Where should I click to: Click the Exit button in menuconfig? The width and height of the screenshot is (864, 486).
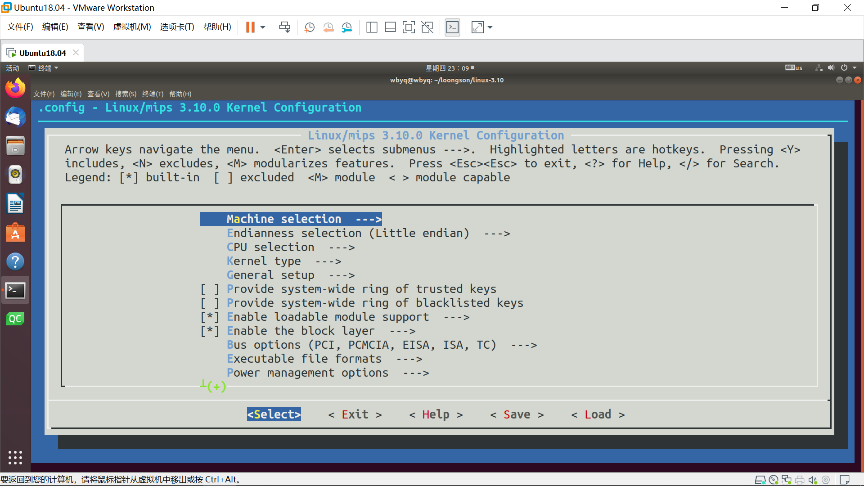click(x=355, y=414)
